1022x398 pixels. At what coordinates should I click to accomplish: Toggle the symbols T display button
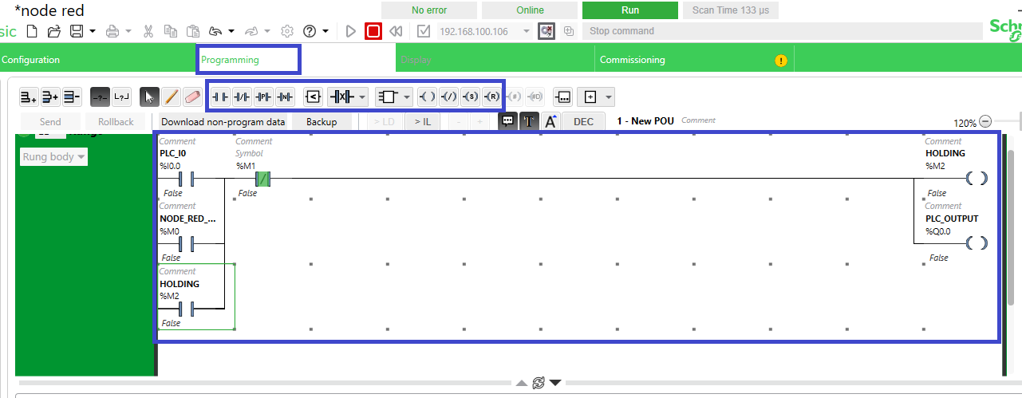point(529,121)
